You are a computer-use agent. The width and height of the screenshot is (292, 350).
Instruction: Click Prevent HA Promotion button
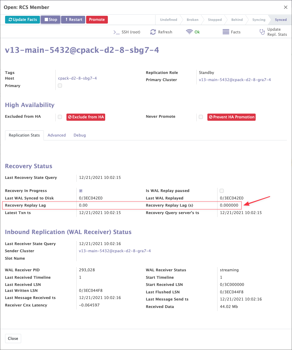[x=232, y=117]
